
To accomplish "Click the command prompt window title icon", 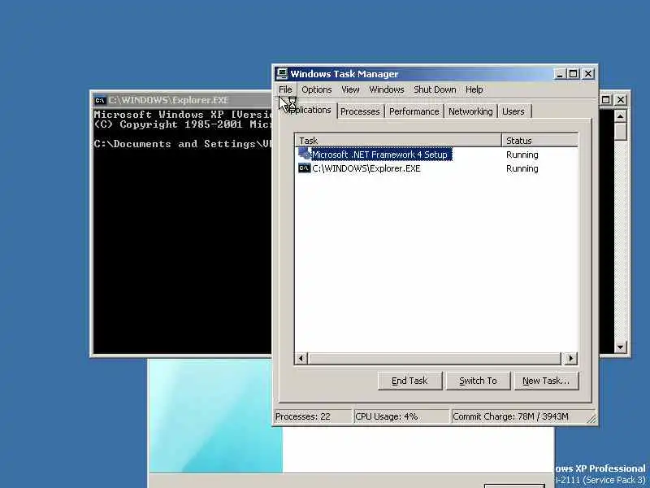I will point(99,100).
